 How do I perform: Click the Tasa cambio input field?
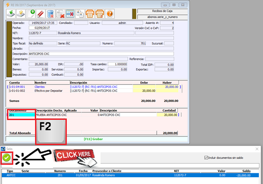(117, 64)
